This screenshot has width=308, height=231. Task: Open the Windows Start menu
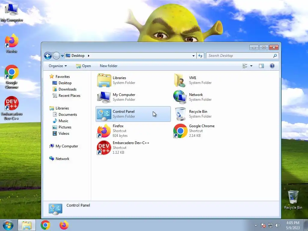(8, 225)
